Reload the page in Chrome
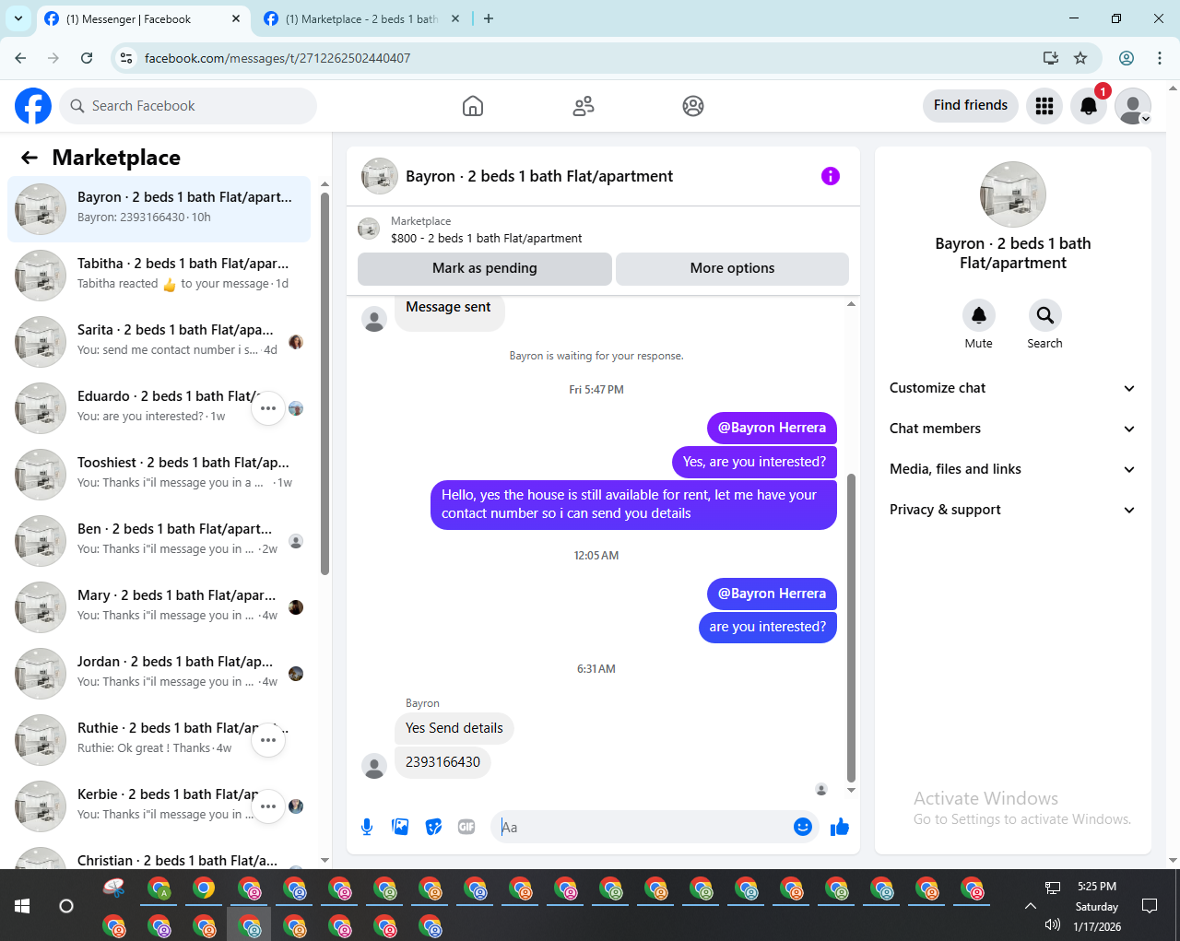 click(87, 58)
